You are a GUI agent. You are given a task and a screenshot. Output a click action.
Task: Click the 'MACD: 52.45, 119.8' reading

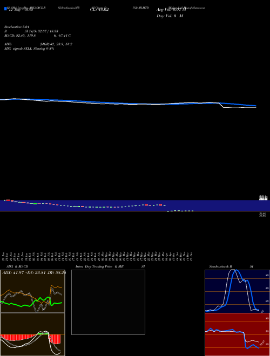(x=20, y=36)
